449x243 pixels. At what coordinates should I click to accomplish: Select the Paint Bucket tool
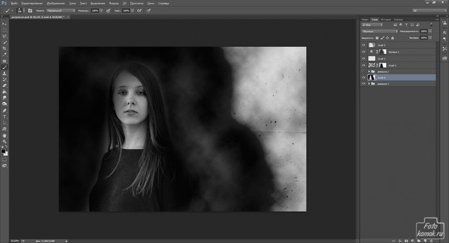click(4, 92)
